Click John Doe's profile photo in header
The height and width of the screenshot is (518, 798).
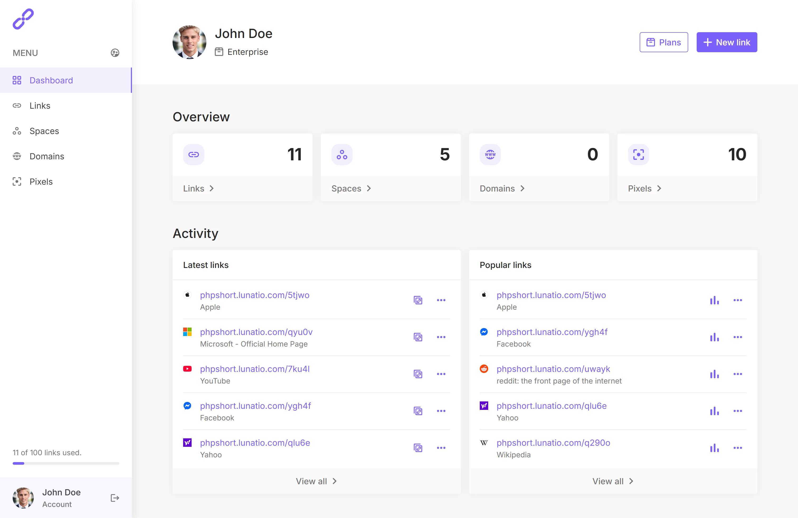[189, 42]
